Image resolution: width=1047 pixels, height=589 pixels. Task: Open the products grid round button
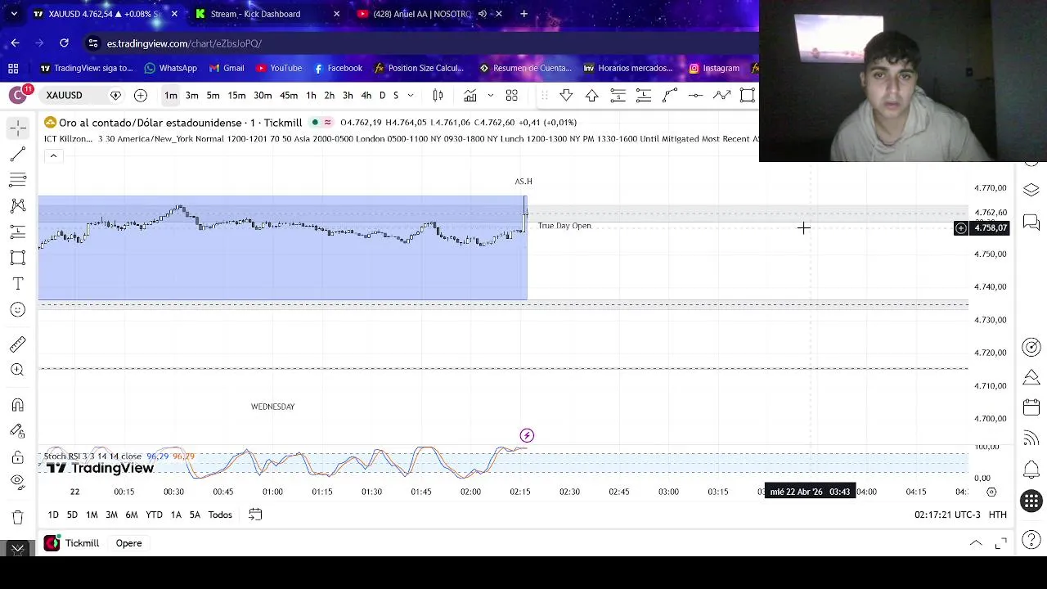tap(1031, 501)
